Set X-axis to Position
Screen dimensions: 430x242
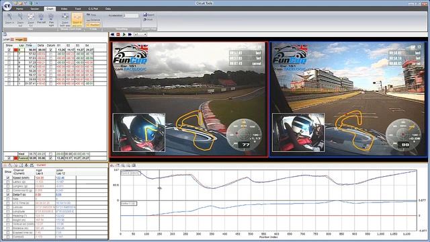[93, 25]
